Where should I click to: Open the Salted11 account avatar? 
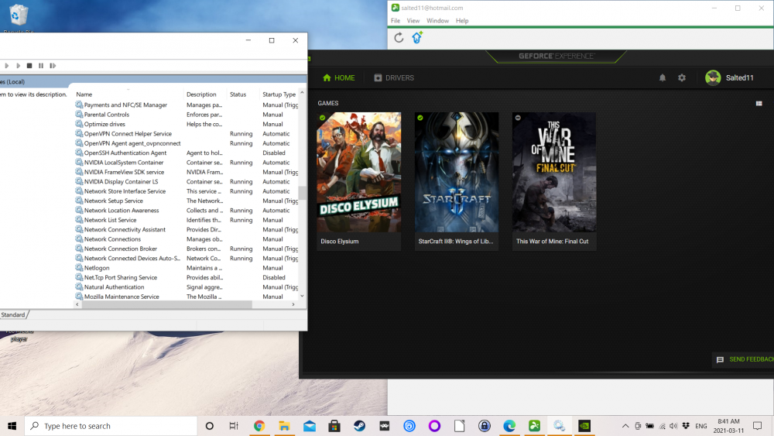click(713, 77)
